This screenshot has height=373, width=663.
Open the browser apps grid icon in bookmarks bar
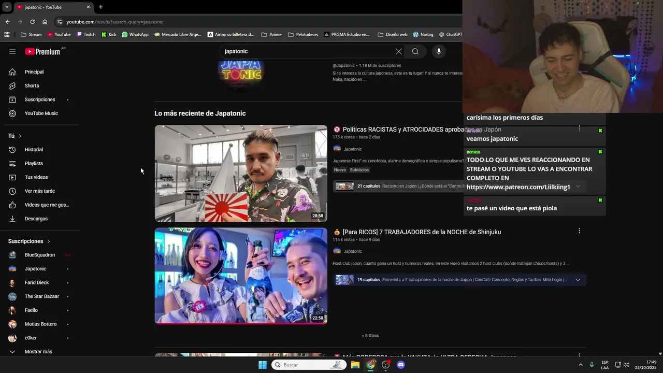click(7, 35)
